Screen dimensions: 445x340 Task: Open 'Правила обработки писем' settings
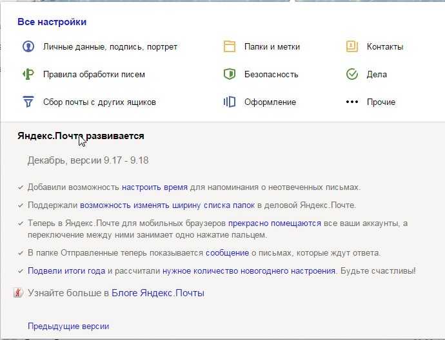[94, 75]
